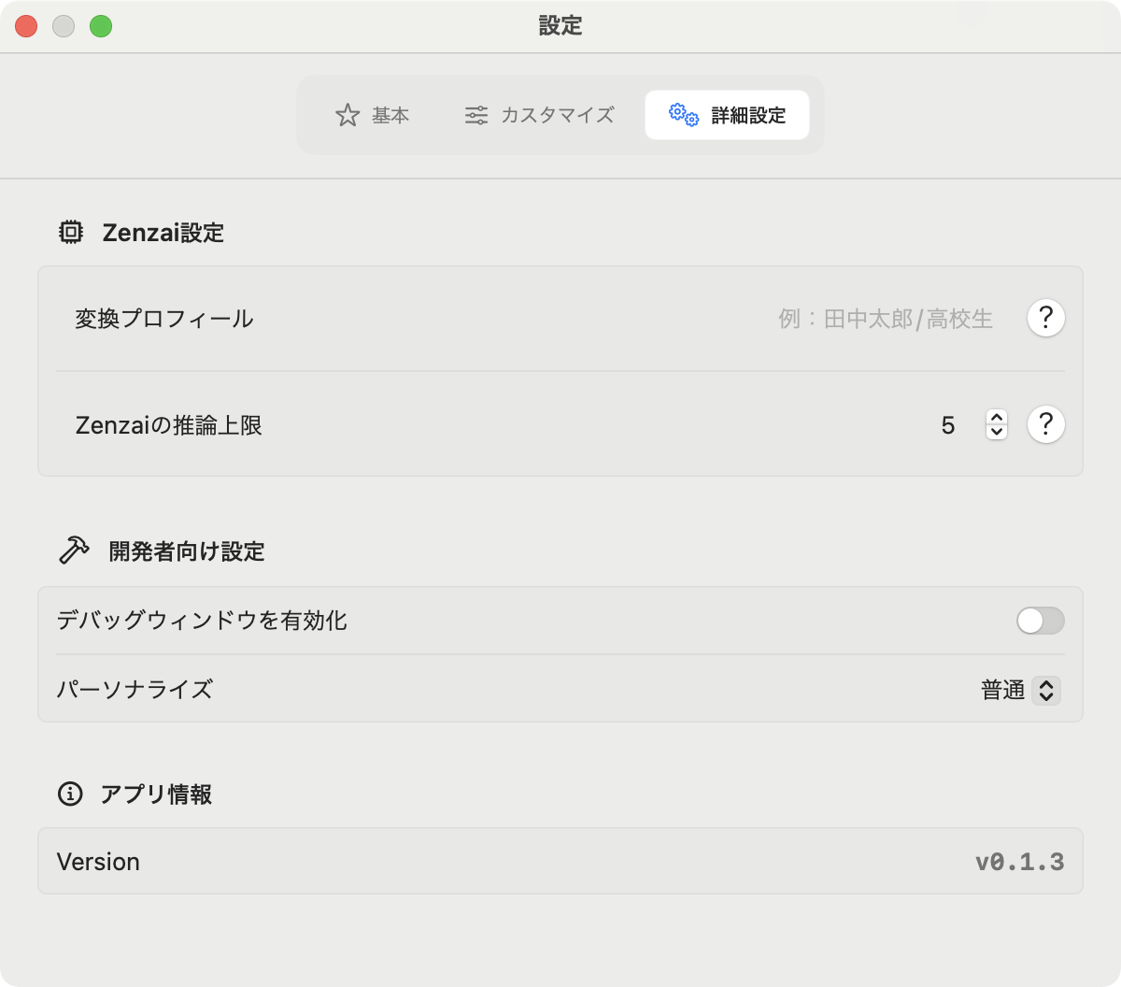Click the star icon on 基本 tab
This screenshot has height=987, width=1121.
pyautogui.click(x=348, y=115)
